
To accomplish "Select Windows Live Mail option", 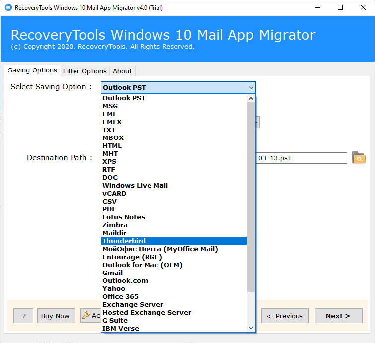I will pos(174,185).
